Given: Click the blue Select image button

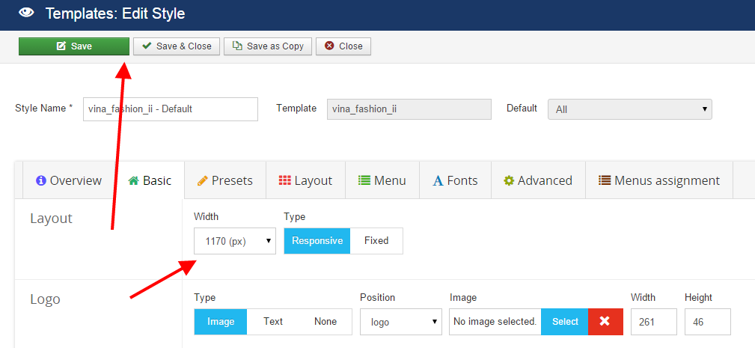Looking at the screenshot, I should 565,322.
